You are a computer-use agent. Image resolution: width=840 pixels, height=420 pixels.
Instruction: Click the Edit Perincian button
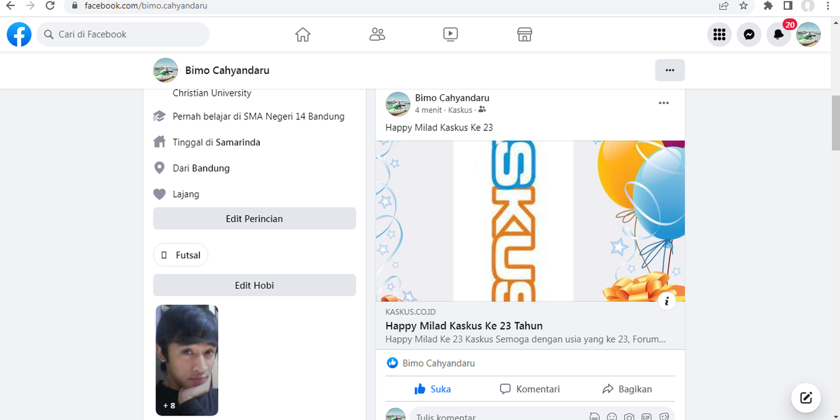(x=255, y=219)
